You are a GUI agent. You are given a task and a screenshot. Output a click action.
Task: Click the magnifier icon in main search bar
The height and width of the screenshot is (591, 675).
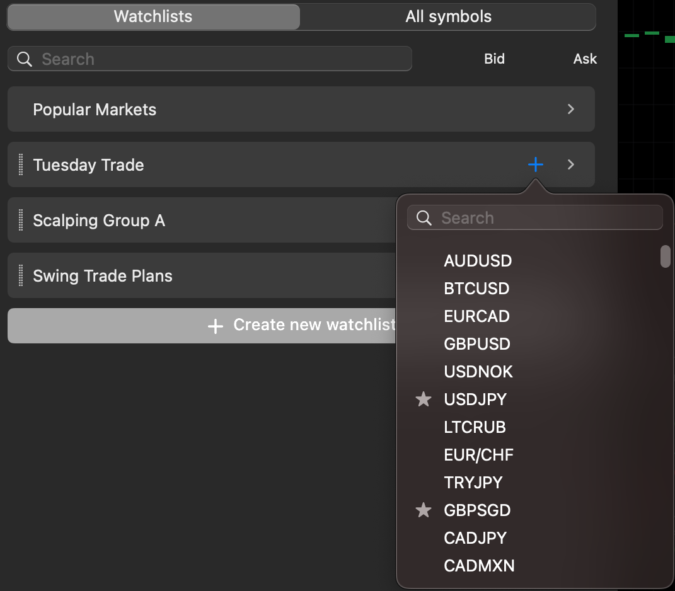click(x=25, y=59)
